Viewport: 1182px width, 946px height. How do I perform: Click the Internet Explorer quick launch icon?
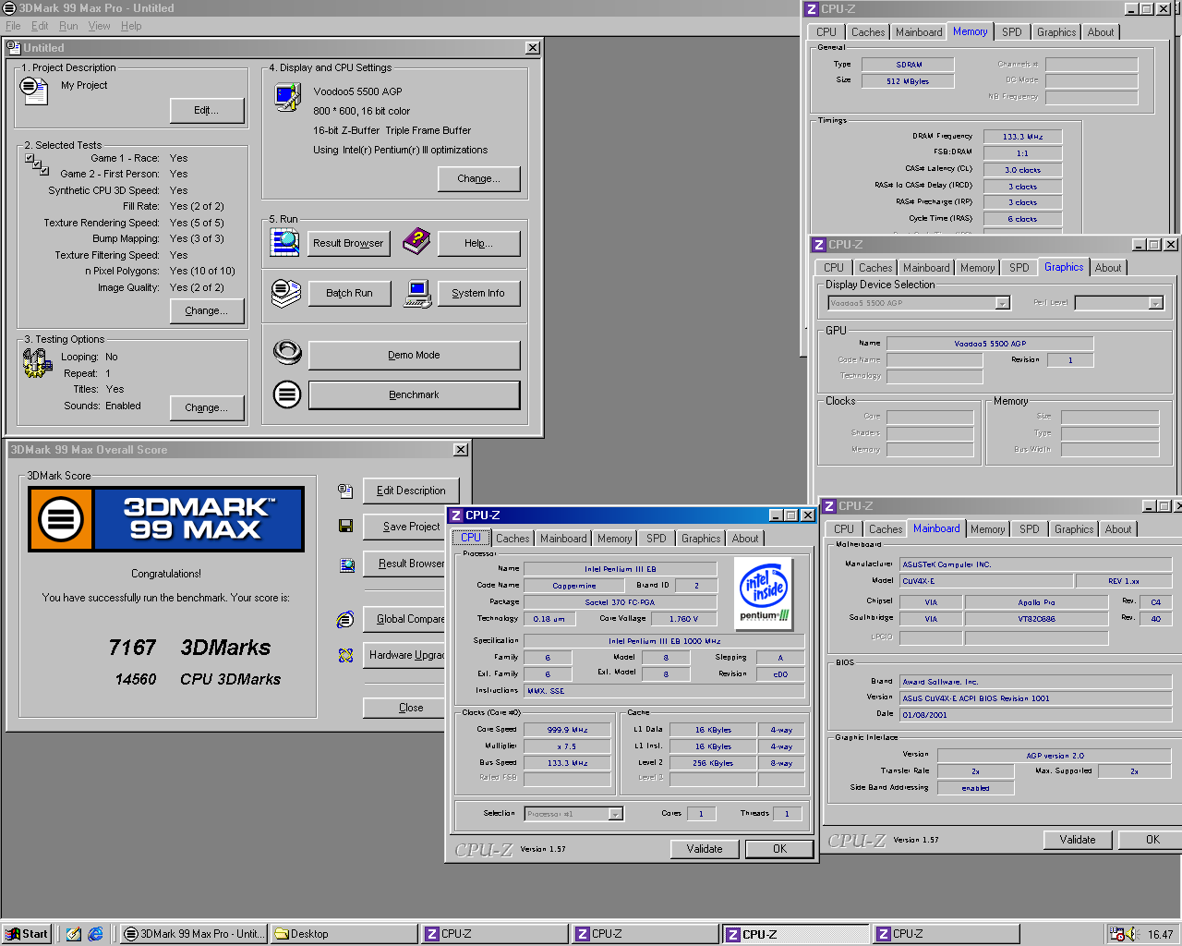tap(95, 934)
